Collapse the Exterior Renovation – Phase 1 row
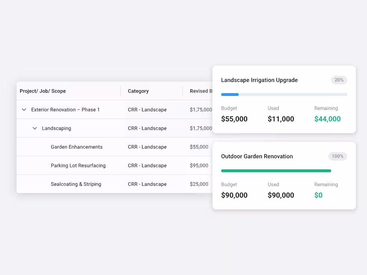 [x=24, y=110]
